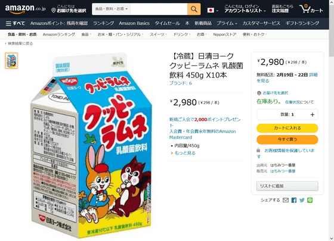Viewport: 334px width, 241px height.
Task: Open ランキング in navigation bar
Action: [103, 23]
